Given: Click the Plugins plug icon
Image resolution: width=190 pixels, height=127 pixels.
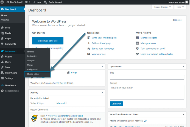Looking at the screenshot, I should coord(2,57).
